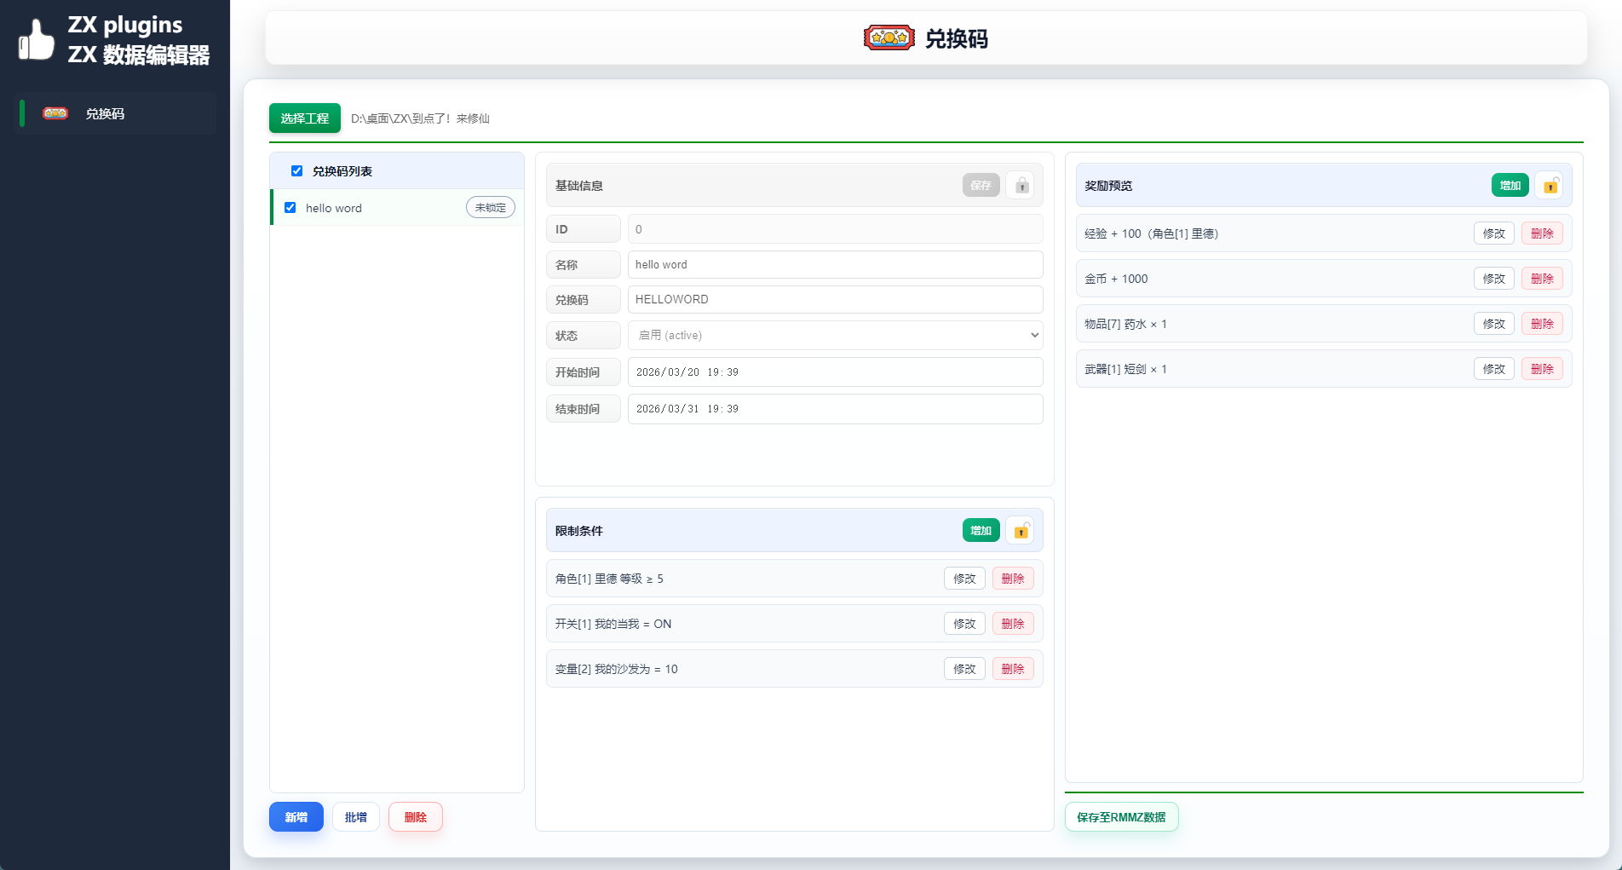The image size is (1622, 870).
Task: Click the 名称 input field with hello word
Action: point(835,265)
